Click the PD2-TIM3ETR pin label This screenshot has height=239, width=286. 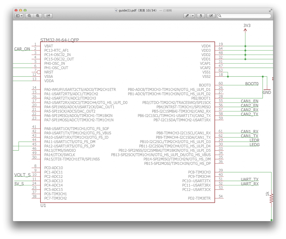point(199,198)
